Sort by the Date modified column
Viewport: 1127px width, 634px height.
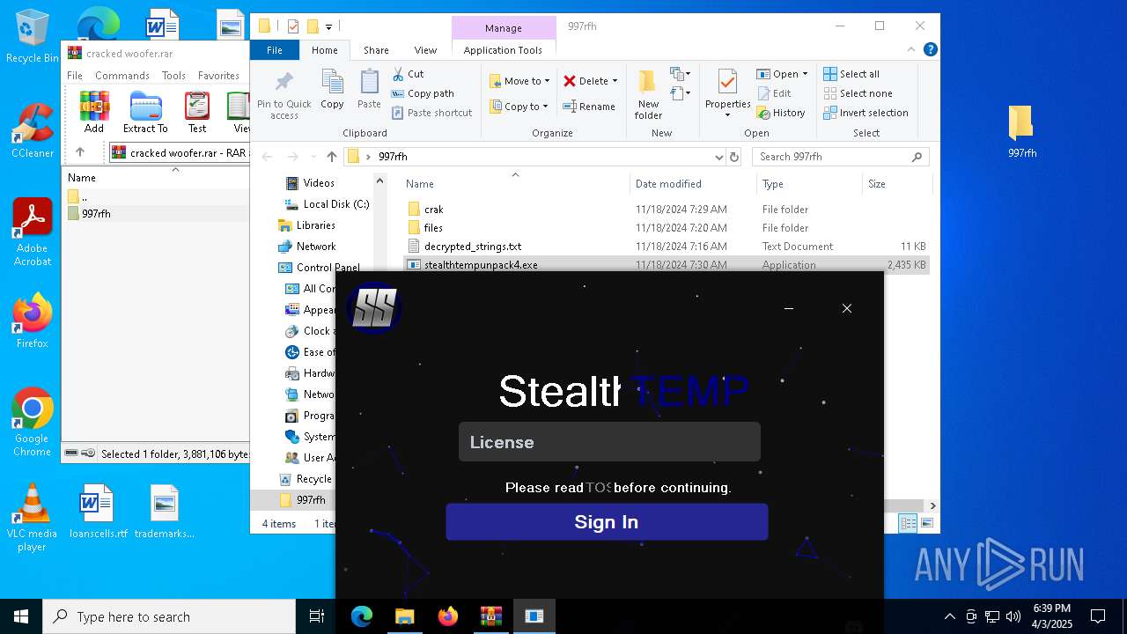tap(693, 184)
